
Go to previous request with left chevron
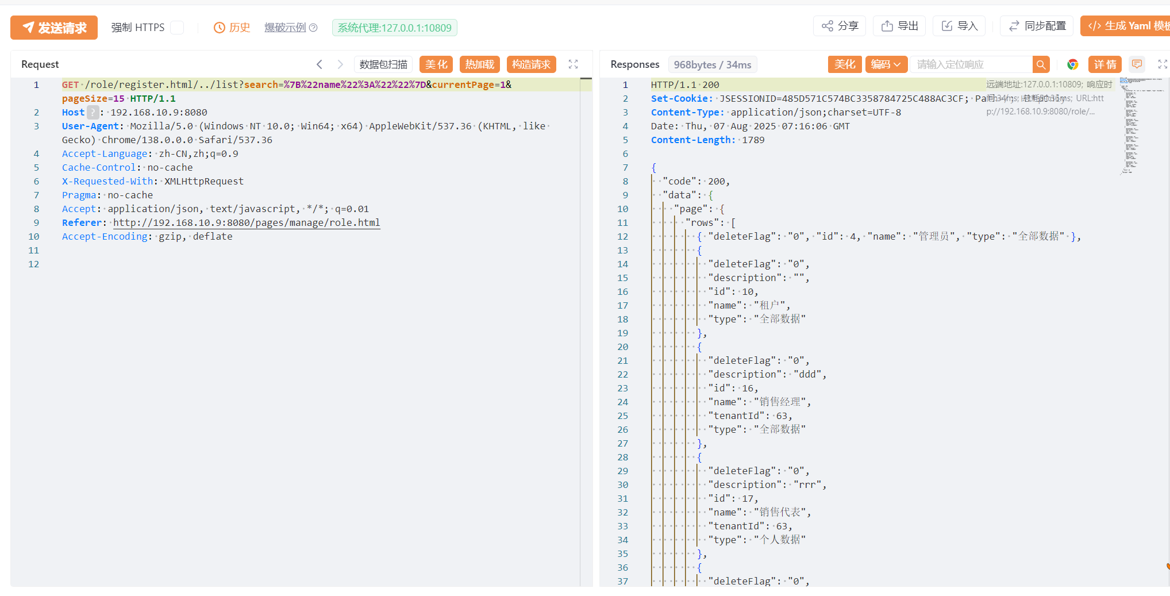point(320,64)
